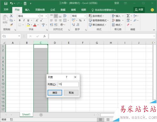The image size is (157, 122).
Task: Open the fill color dropdown arrow
Action: [x=31, y=25]
